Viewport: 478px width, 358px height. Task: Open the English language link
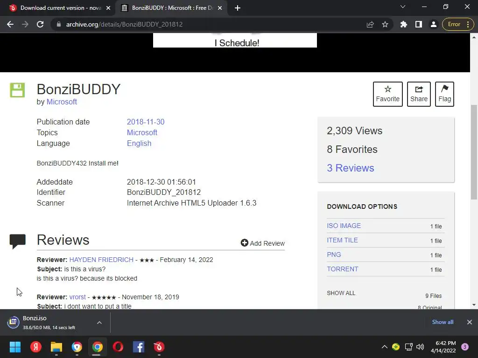pos(139,144)
